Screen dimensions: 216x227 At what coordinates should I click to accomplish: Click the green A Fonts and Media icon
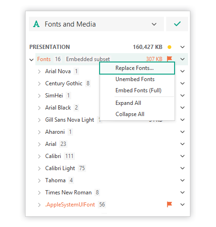click(36, 24)
